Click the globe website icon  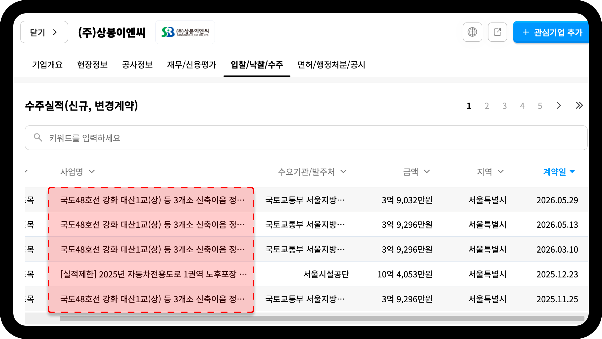coord(472,32)
